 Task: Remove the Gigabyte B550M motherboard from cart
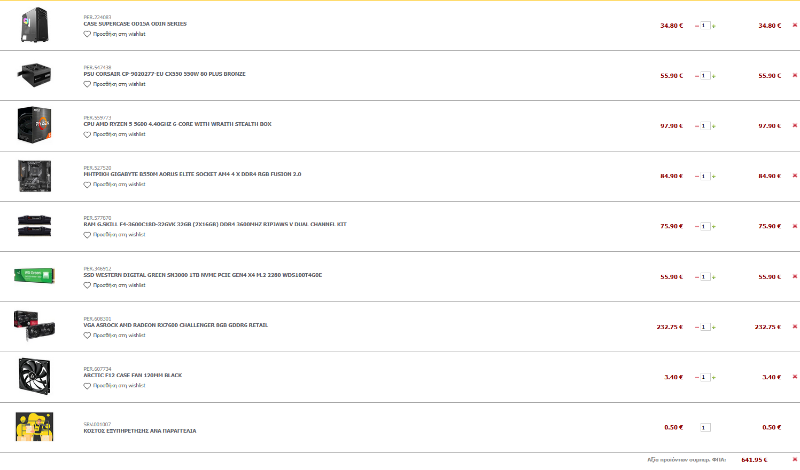tap(795, 176)
